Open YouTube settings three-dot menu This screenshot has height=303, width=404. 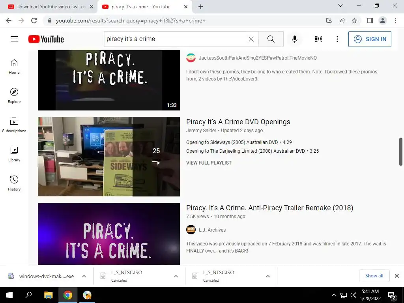pyautogui.click(x=337, y=39)
